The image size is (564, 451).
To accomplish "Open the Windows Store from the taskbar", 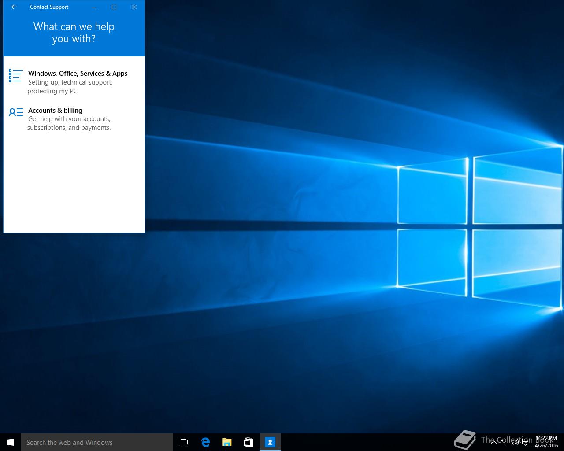I will 248,442.
